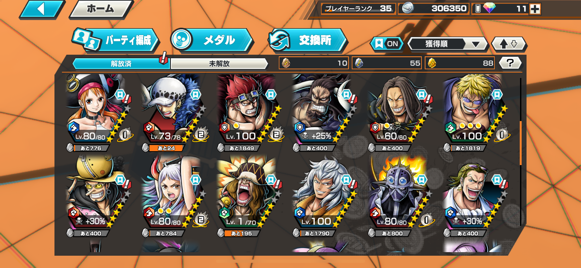Select the silver fragment counter showing 55
The width and height of the screenshot is (581, 268).
387,63
